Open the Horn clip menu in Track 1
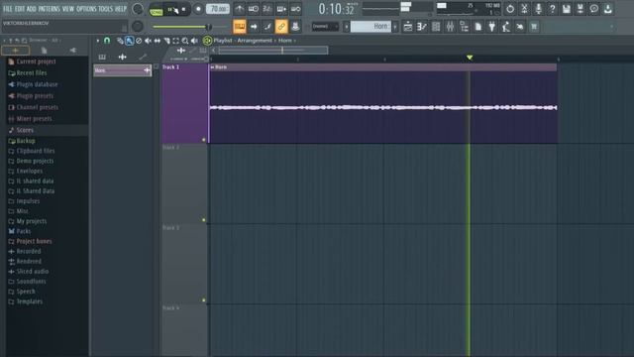The height and width of the screenshot is (357, 634). point(212,67)
